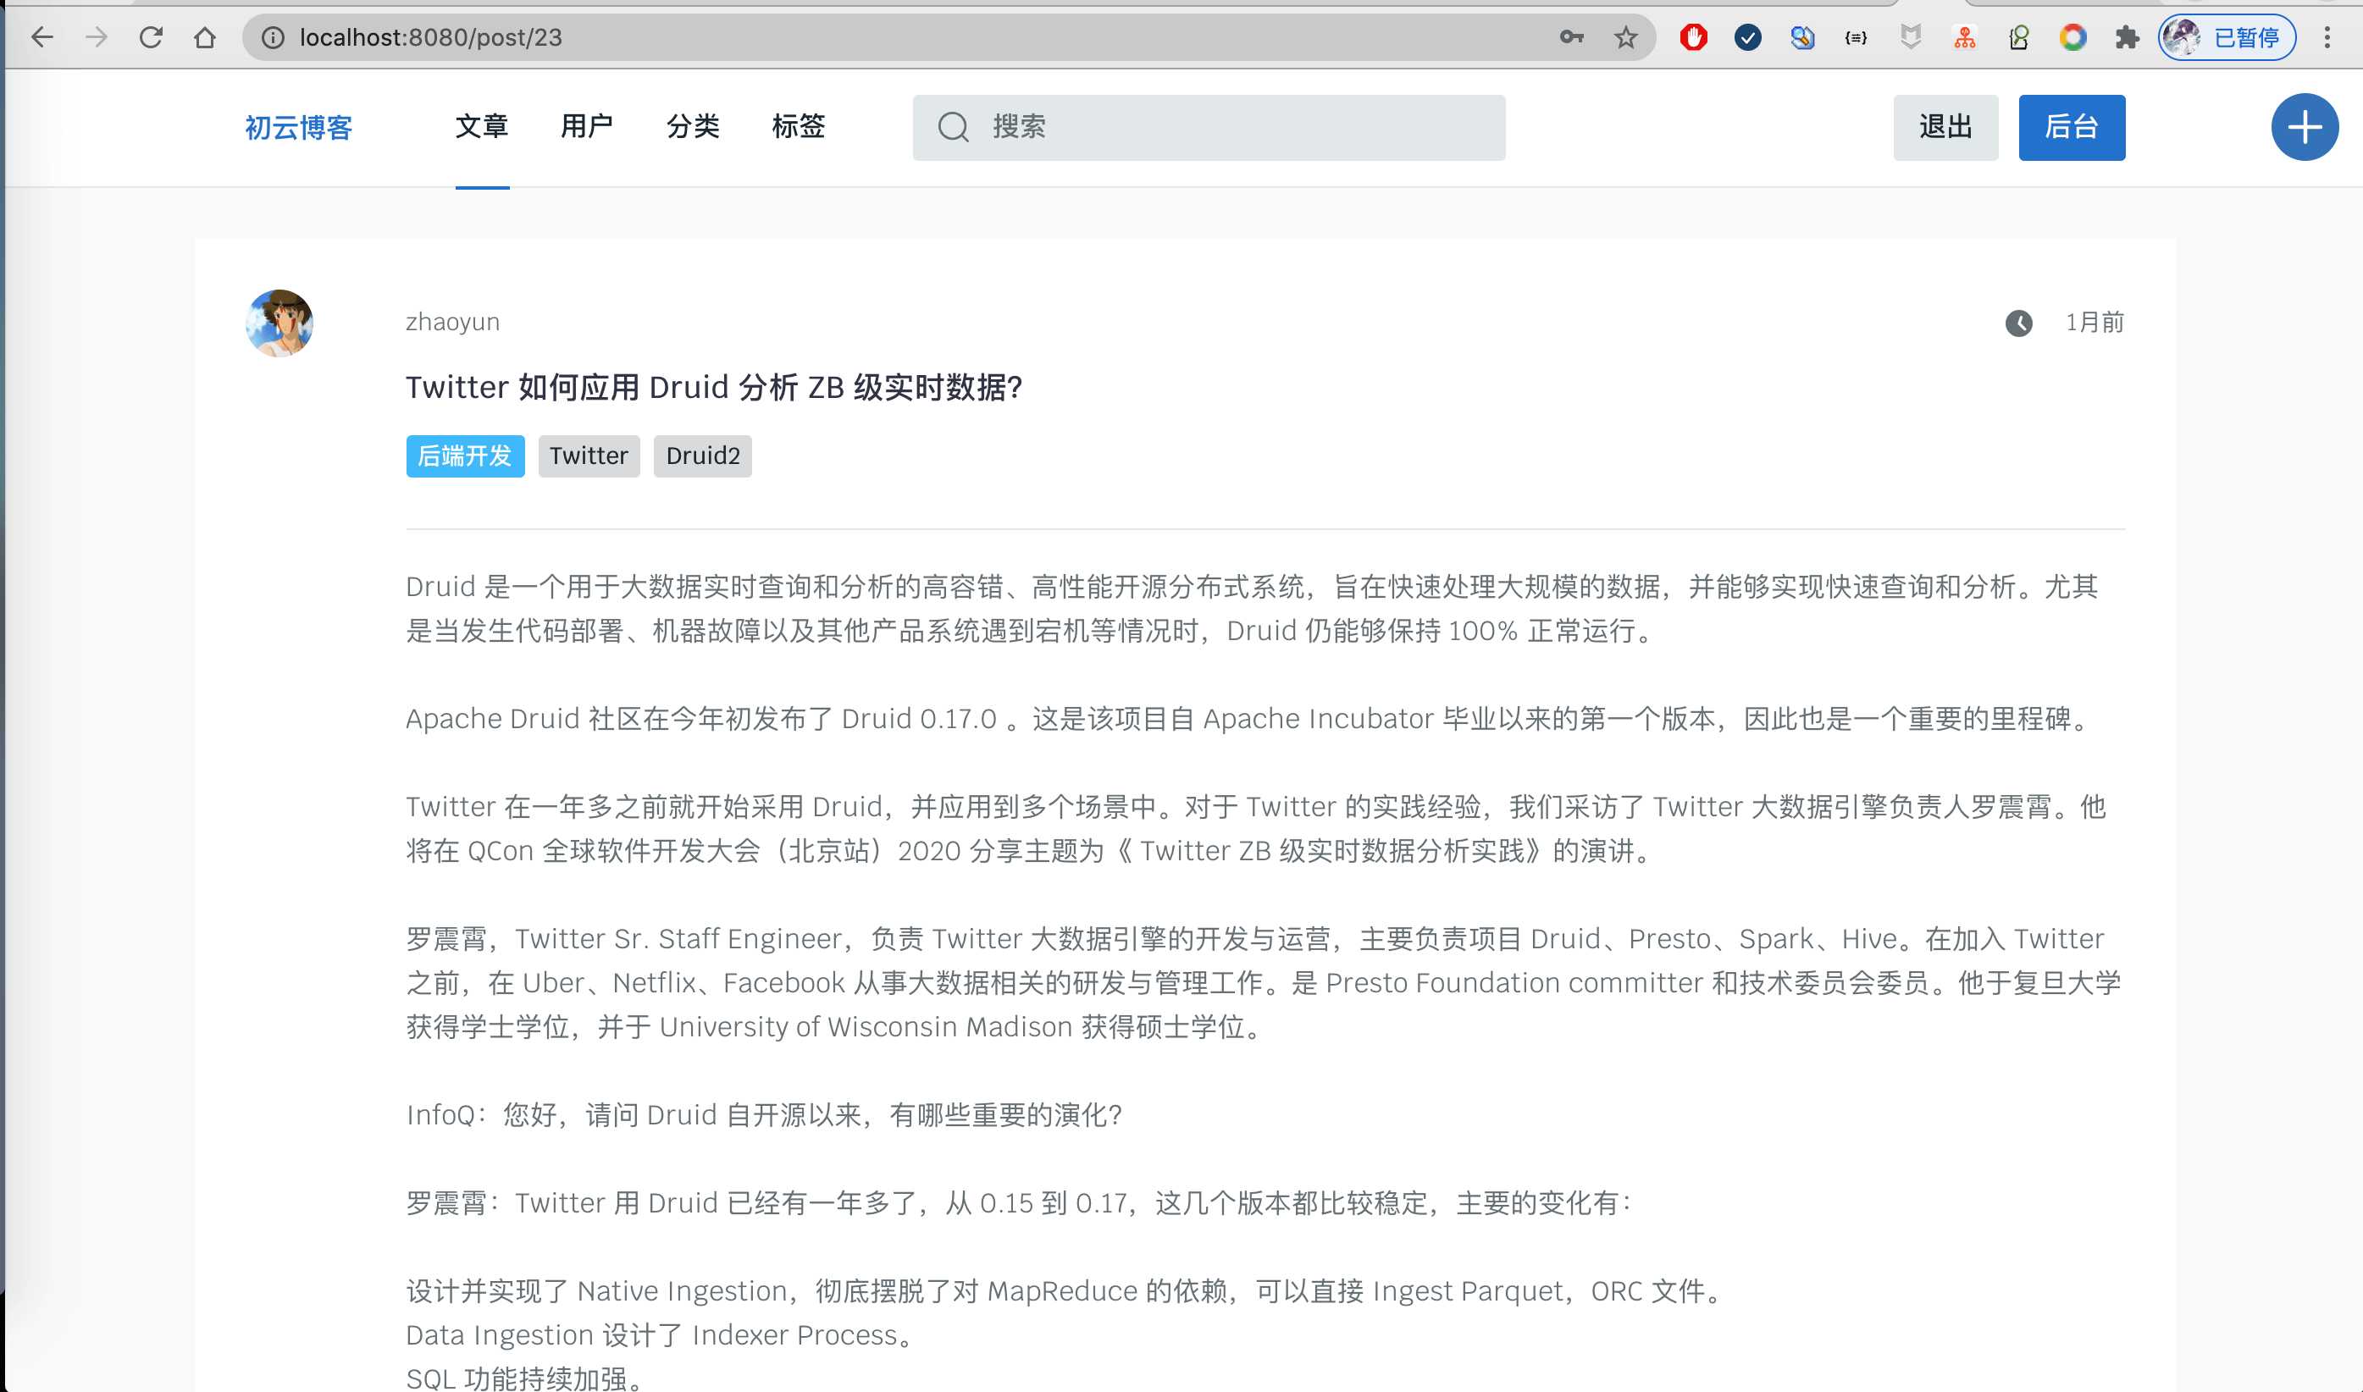Click the zhaoyun author avatar
This screenshot has width=2363, height=1392.
(279, 323)
